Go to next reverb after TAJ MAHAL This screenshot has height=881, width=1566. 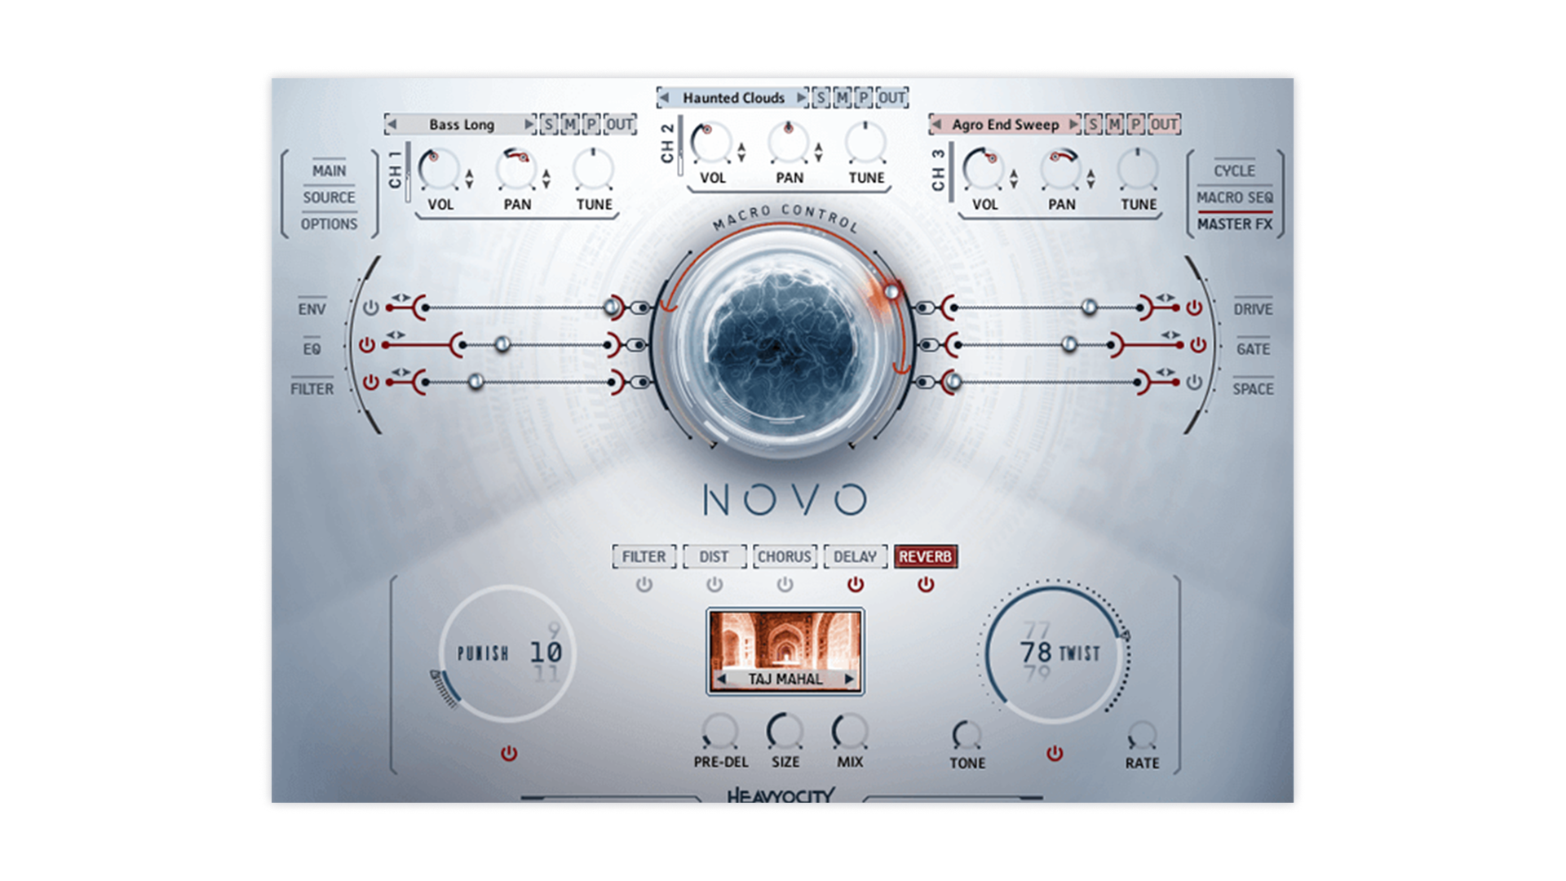(849, 679)
